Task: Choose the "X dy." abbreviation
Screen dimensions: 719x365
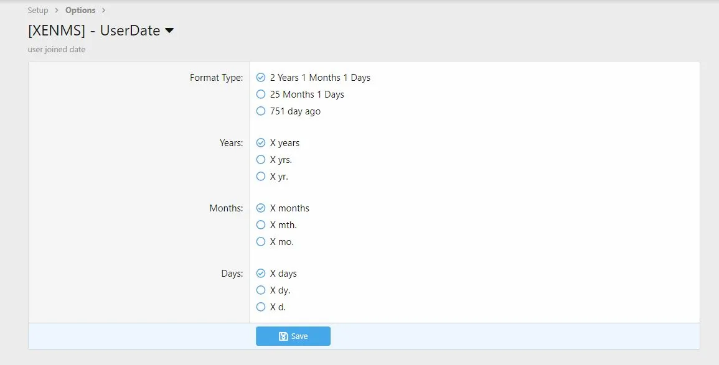Action: pos(261,290)
